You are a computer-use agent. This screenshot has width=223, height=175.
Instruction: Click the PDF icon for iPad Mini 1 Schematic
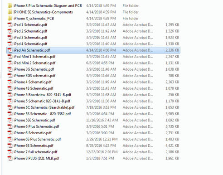pos(10,57)
